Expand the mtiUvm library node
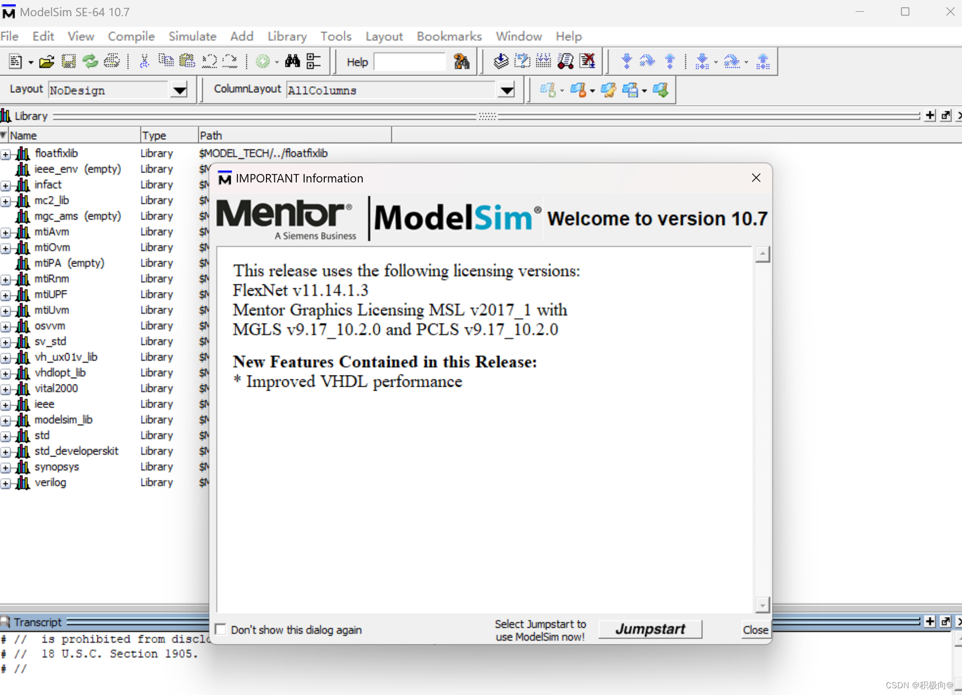 coord(6,311)
